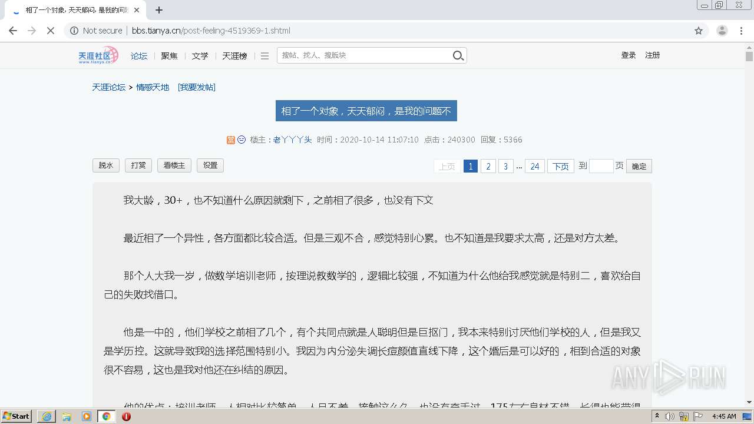Click the 下页 next page link
This screenshot has height=424, width=754.
(x=561, y=166)
